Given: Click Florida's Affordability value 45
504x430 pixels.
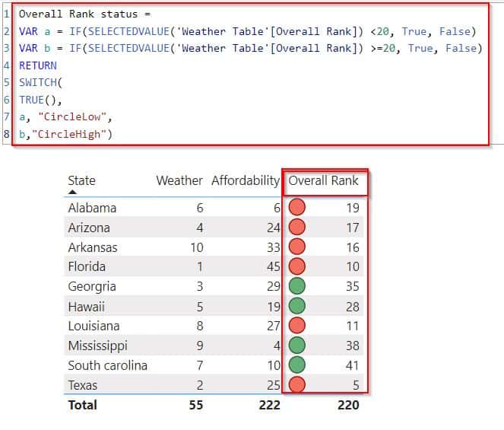Looking at the screenshot, I should tap(274, 266).
